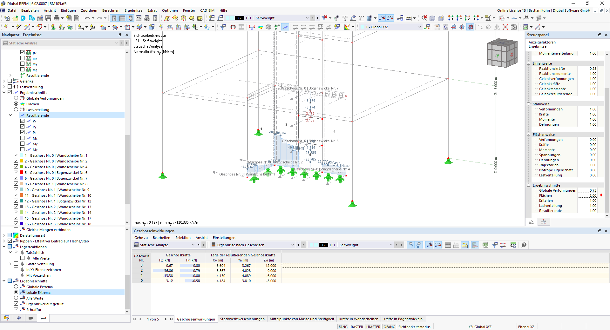Click the Undo arrow icon

(87, 18)
